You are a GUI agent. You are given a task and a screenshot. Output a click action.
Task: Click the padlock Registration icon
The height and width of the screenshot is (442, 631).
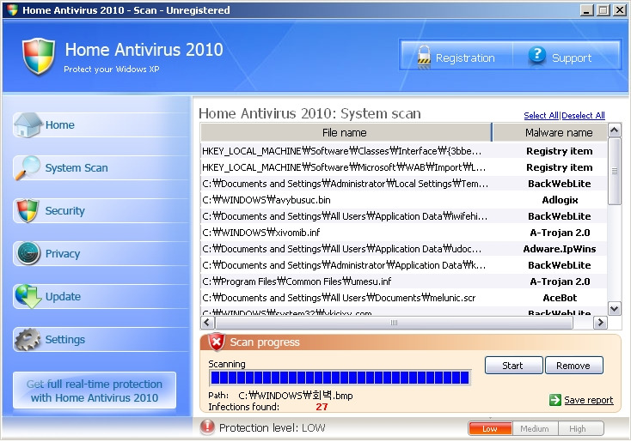tap(424, 57)
